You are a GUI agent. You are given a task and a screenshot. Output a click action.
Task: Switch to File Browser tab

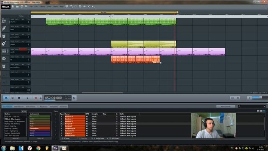click(19, 107)
